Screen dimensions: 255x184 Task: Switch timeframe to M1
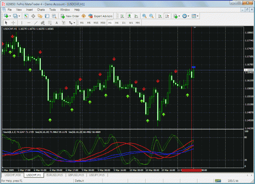pos(82,23)
